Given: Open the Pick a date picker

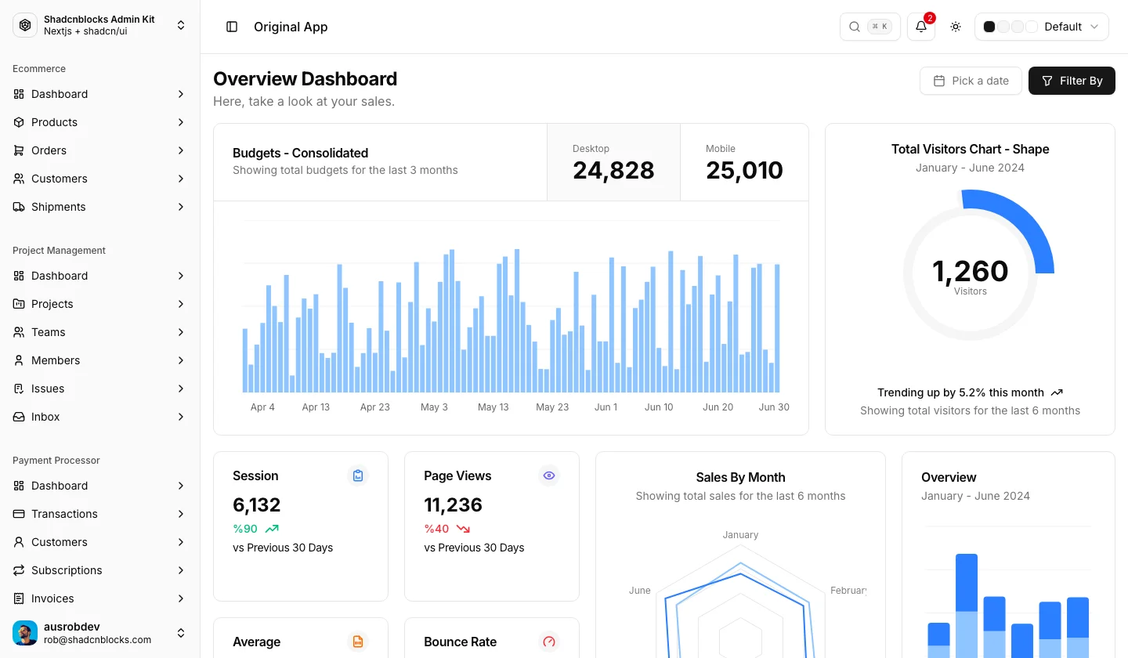Looking at the screenshot, I should (971, 81).
